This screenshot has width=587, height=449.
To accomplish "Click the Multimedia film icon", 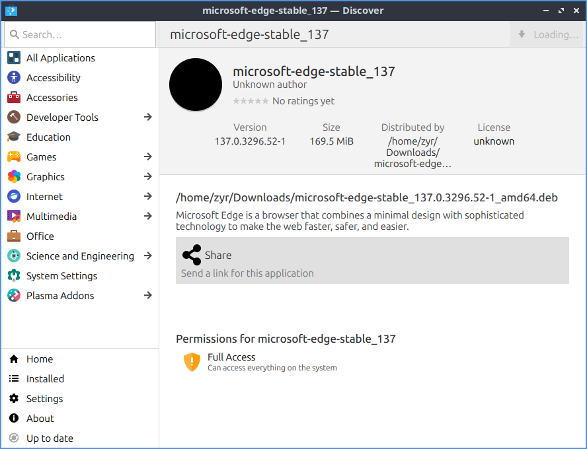I will [14, 217].
